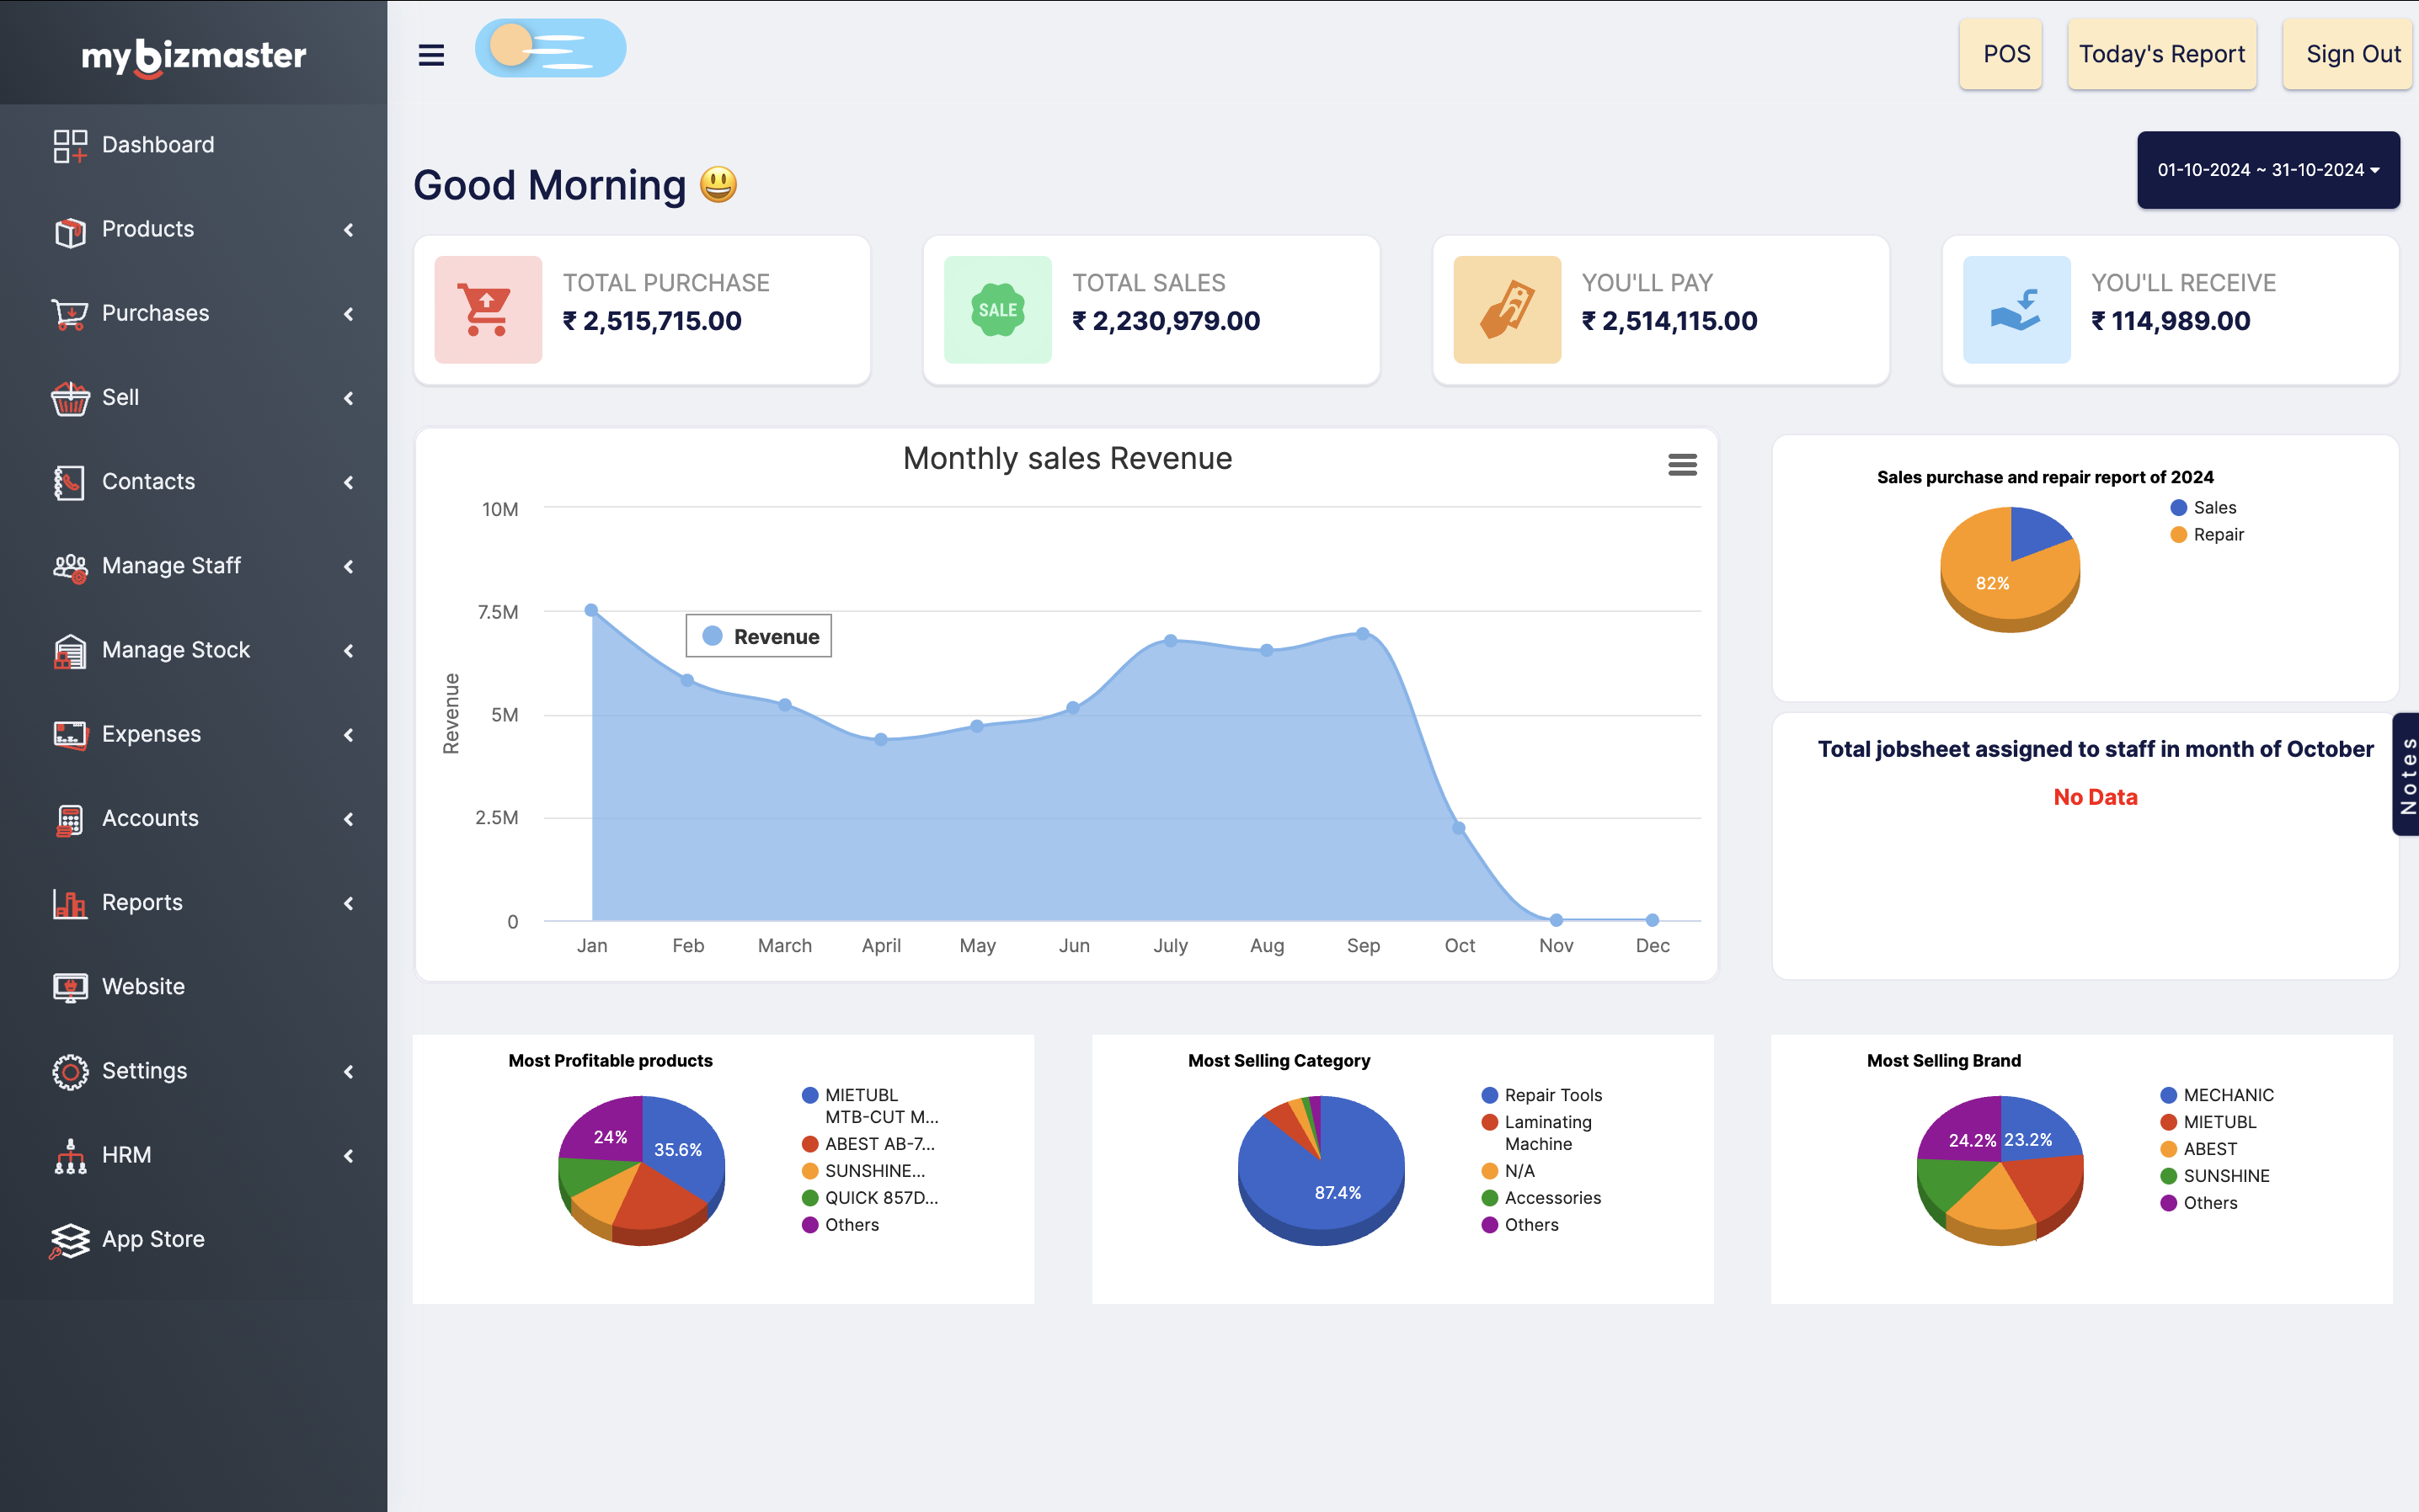Toggle Repair legend in sales-repair pie

tap(2208, 535)
